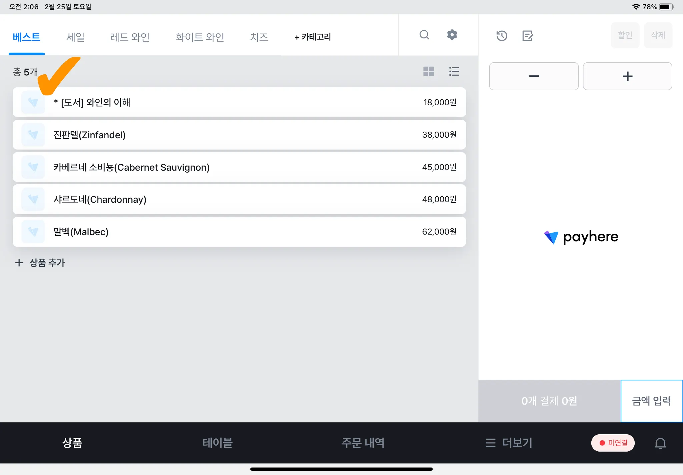This screenshot has height=475, width=683.
Task: Switch to grid view layout
Action: [x=429, y=71]
